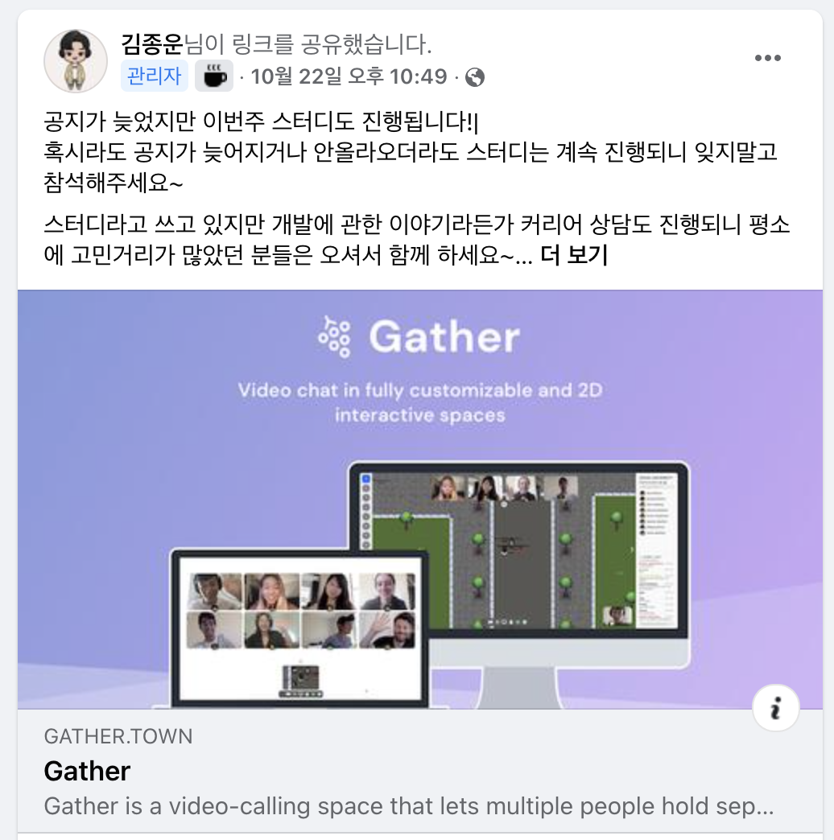Click the first post paragraph about 스터디 진행

(x=411, y=152)
